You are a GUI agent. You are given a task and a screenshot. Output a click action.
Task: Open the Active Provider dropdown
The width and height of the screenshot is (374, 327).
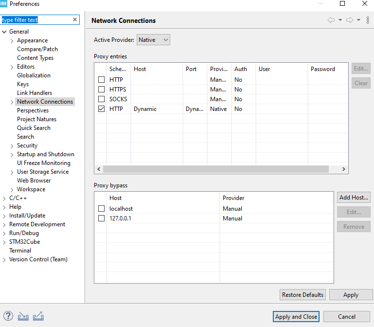(153, 40)
